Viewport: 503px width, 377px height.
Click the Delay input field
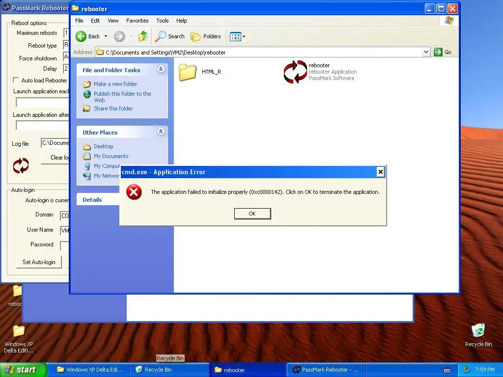pos(66,68)
